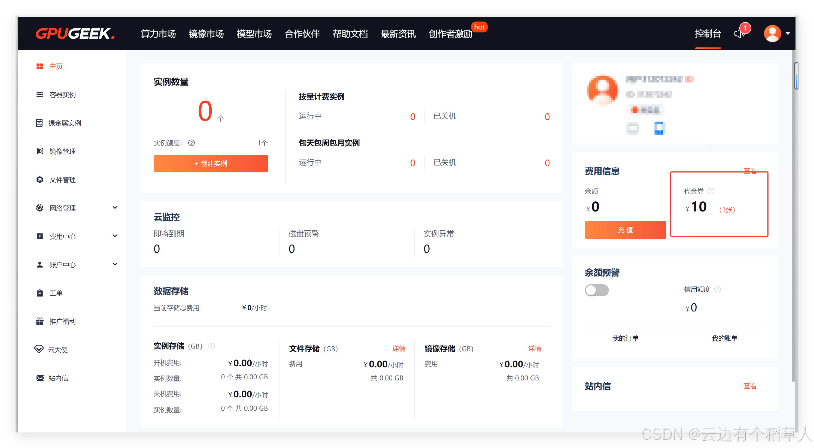814x448 pixels.
Task: Open 算力市场 in top navigation
Action: pos(158,34)
